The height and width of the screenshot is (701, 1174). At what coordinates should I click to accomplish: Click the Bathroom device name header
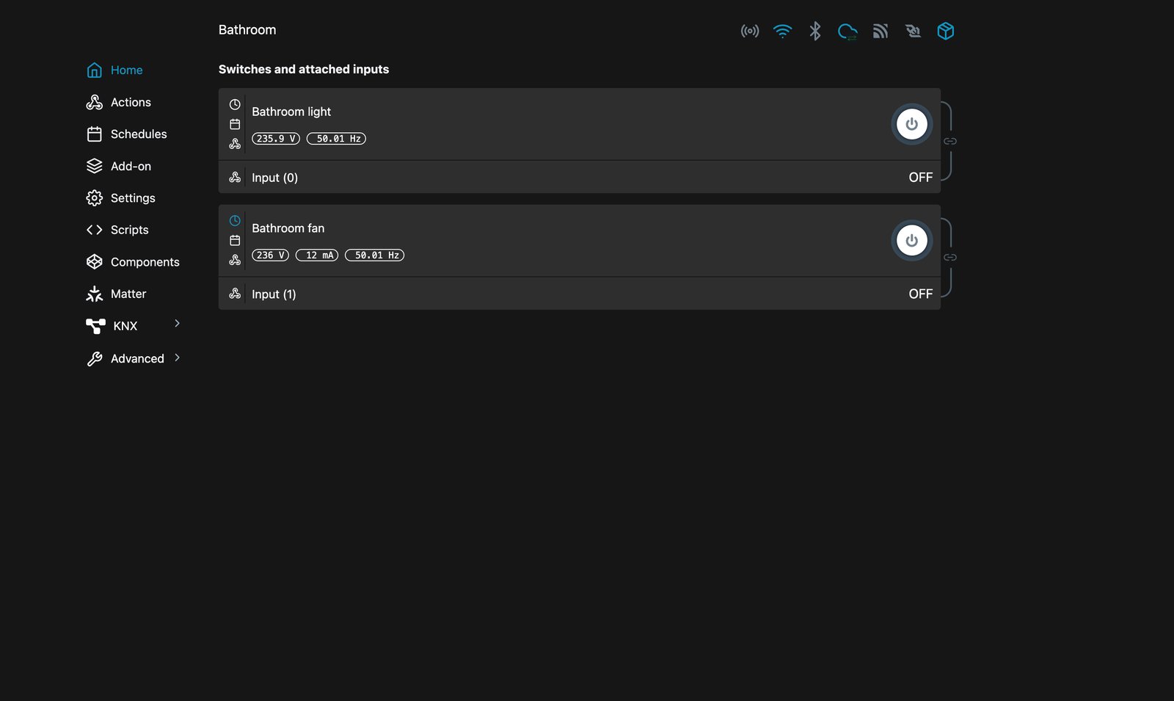click(x=247, y=30)
